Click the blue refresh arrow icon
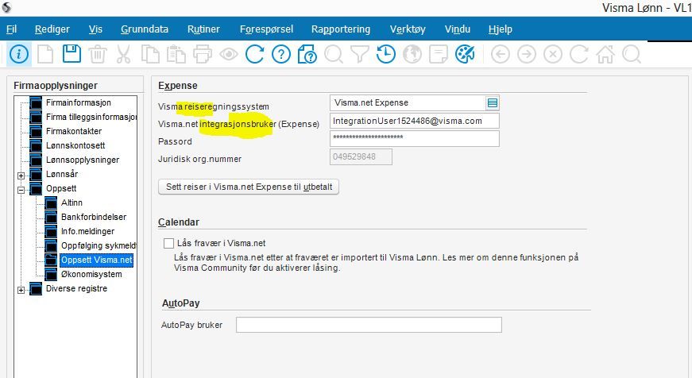 (x=255, y=54)
